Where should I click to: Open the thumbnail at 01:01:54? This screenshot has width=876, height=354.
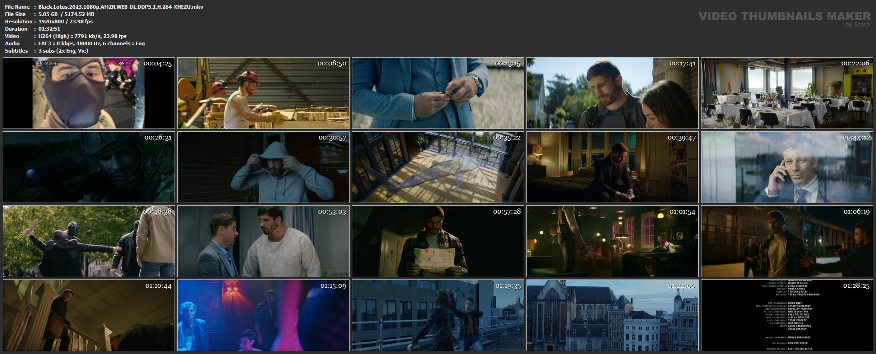tap(612, 241)
